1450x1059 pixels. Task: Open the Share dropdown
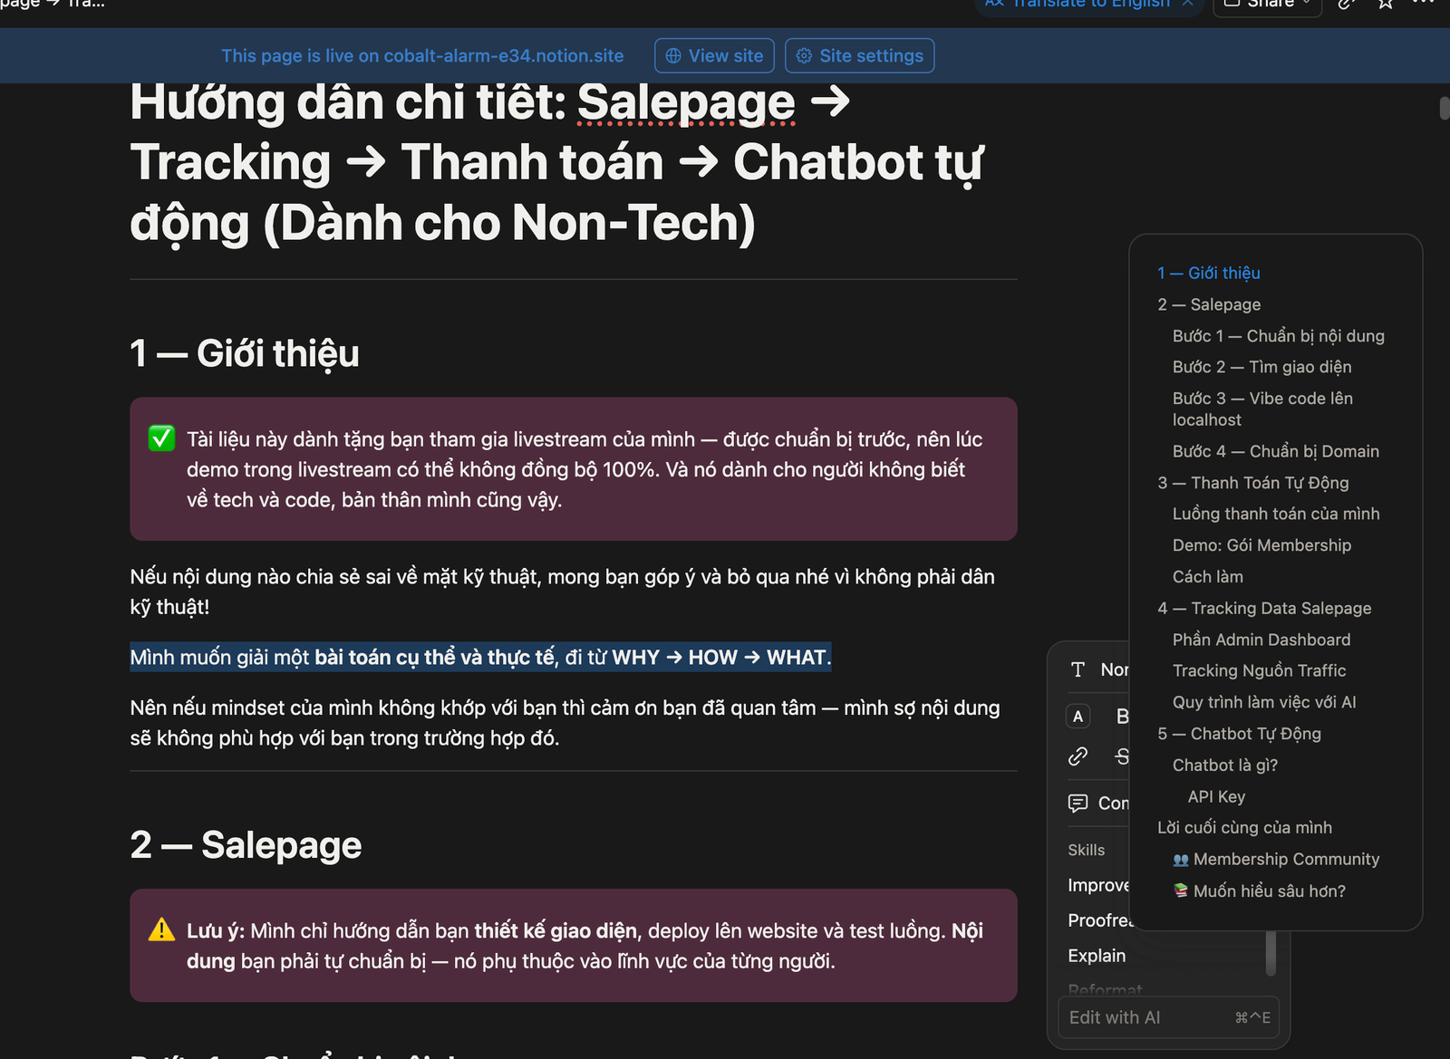pos(1268,5)
